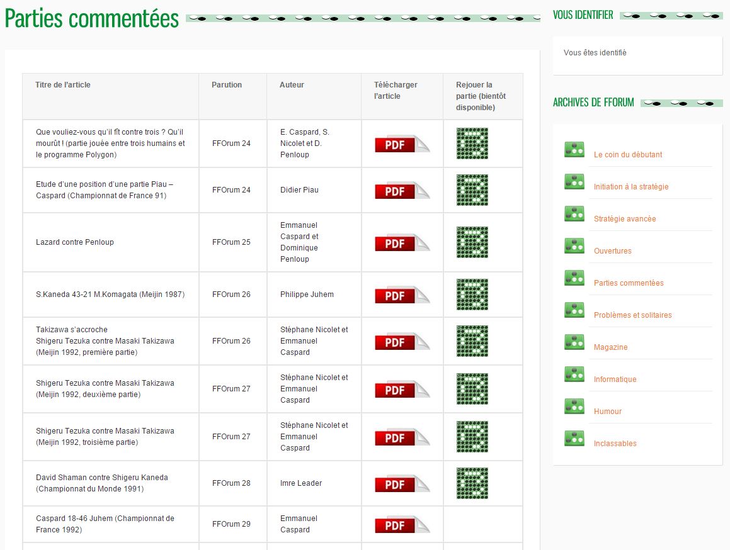Open PDF for Etude d'une position article
Viewport: 730px width, 550px height.
pos(401,190)
